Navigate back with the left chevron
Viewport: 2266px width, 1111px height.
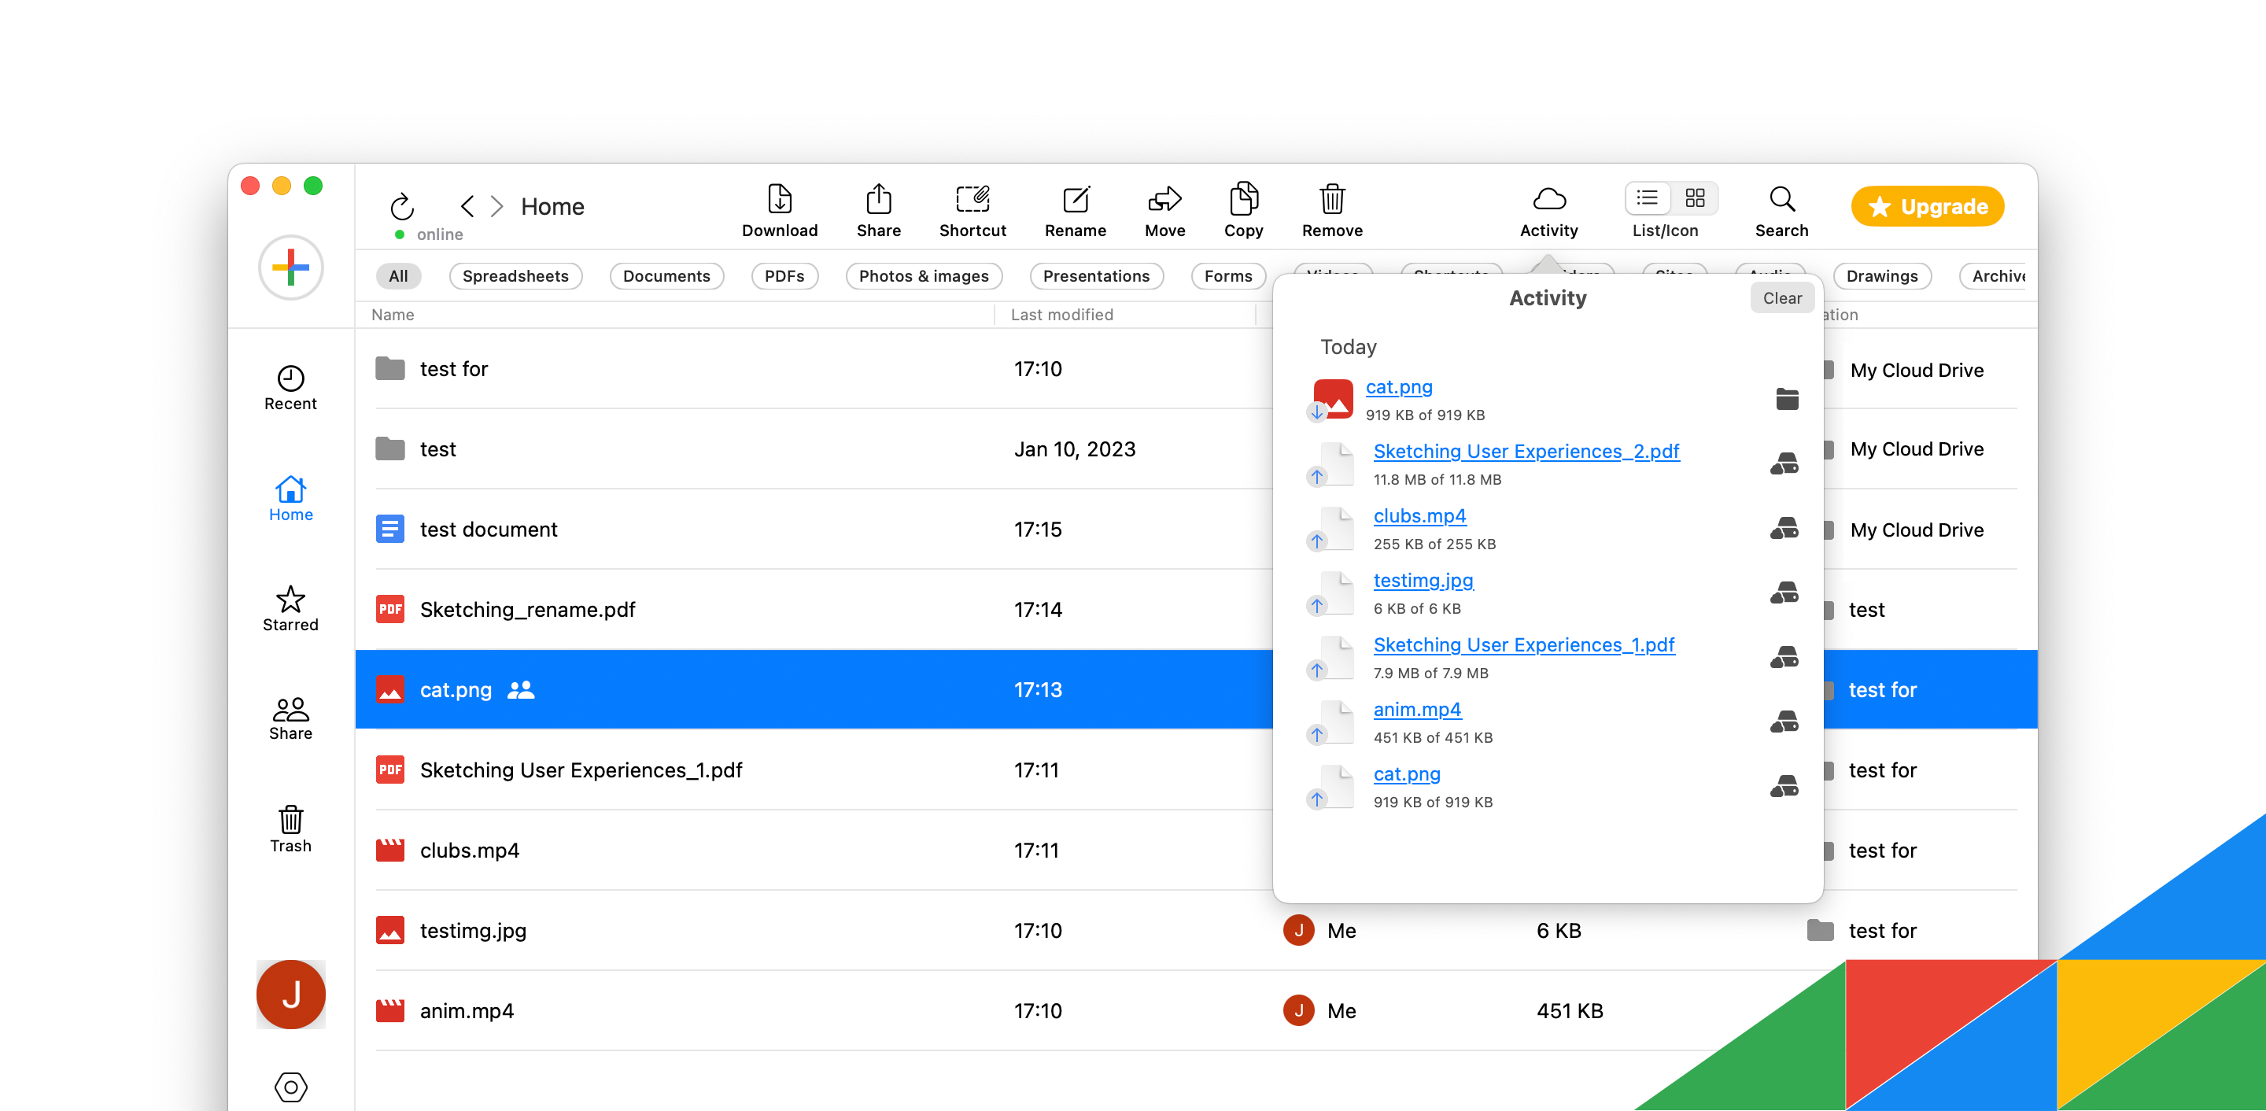pos(467,206)
